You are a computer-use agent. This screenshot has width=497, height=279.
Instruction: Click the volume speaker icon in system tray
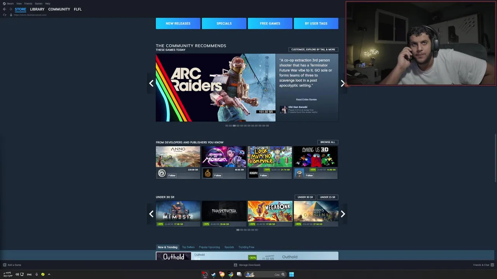point(17,274)
